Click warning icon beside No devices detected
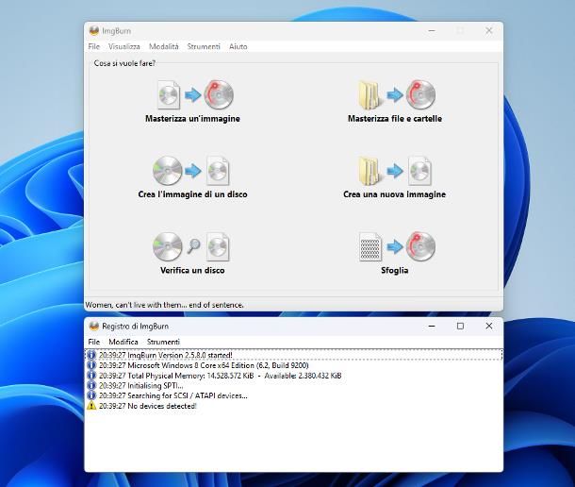 (x=91, y=406)
